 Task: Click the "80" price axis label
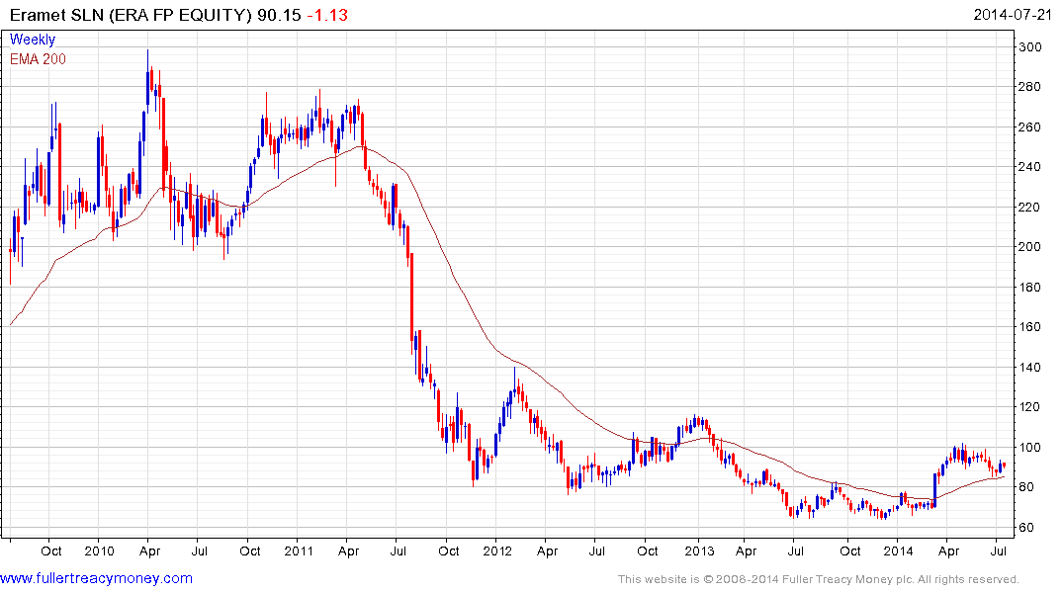coord(1026,487)
